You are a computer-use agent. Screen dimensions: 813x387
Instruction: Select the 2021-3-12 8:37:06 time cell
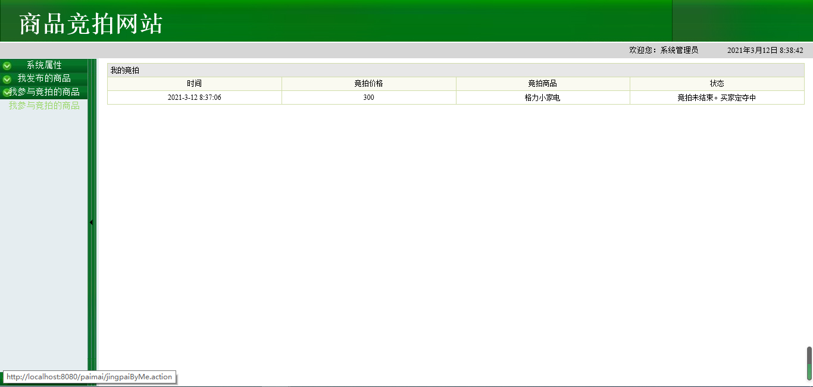[x=194, y=97]
